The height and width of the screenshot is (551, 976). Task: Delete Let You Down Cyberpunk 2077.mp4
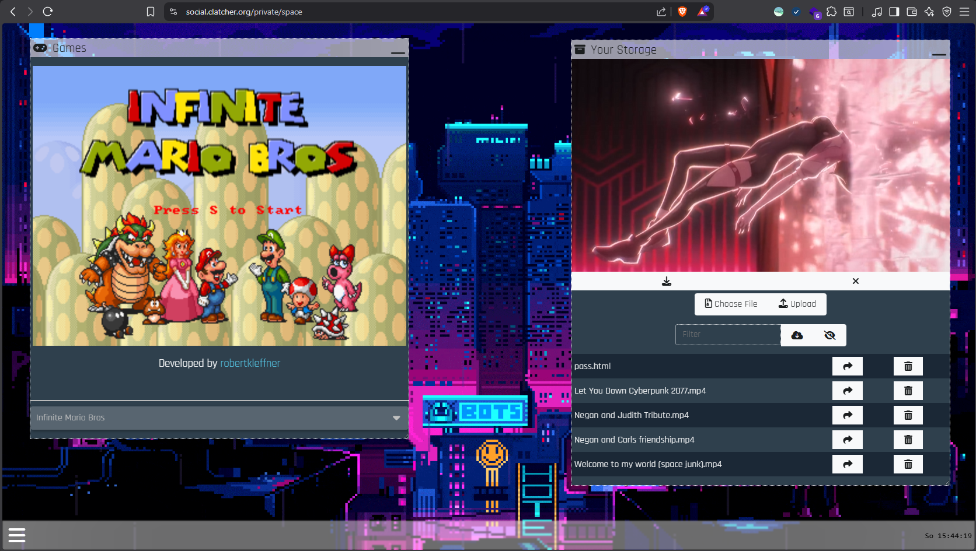click(908, 391)
